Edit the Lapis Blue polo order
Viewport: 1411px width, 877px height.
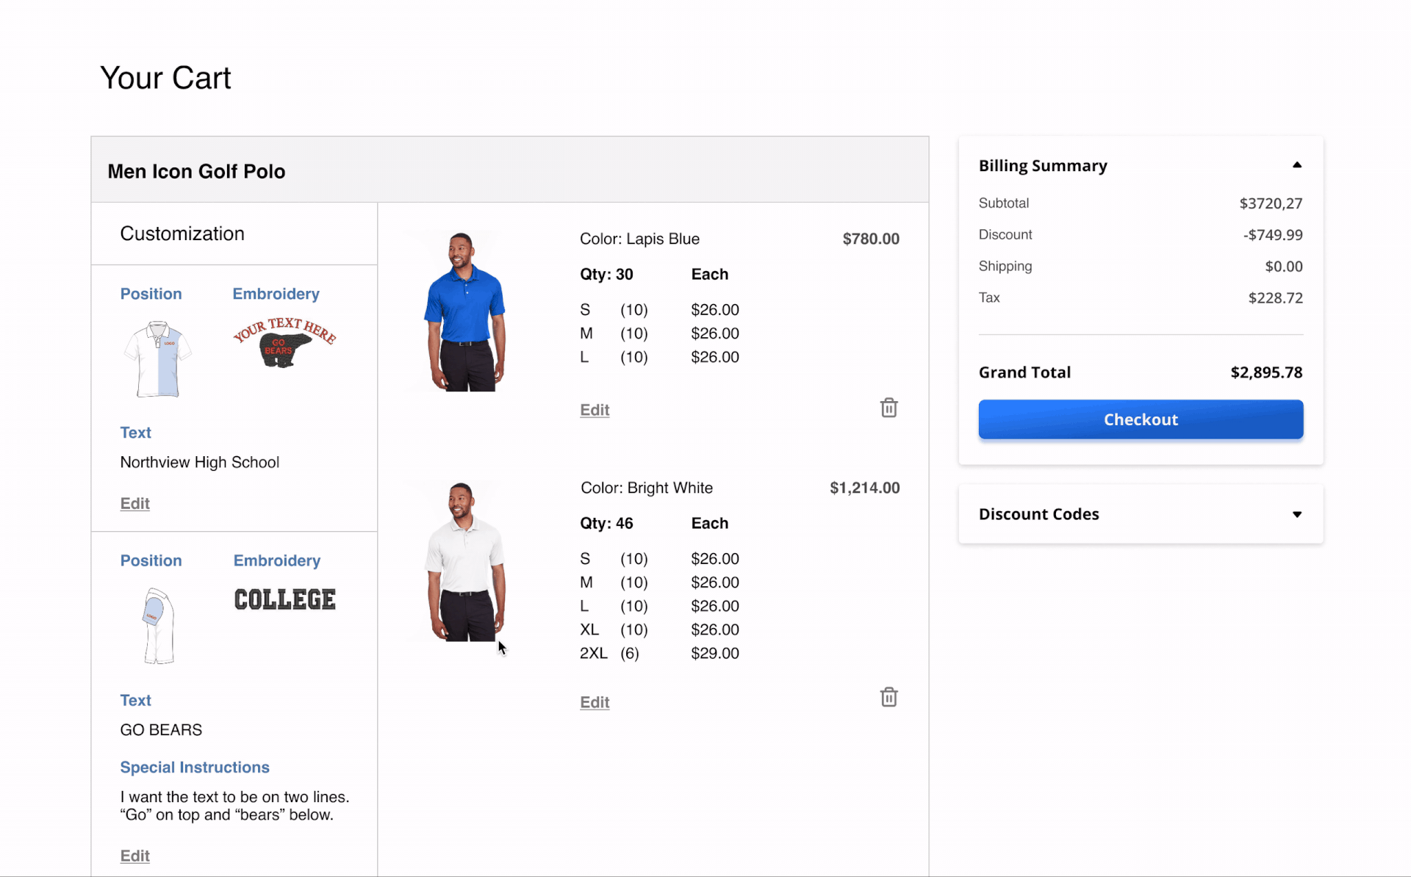coord(594,410)
